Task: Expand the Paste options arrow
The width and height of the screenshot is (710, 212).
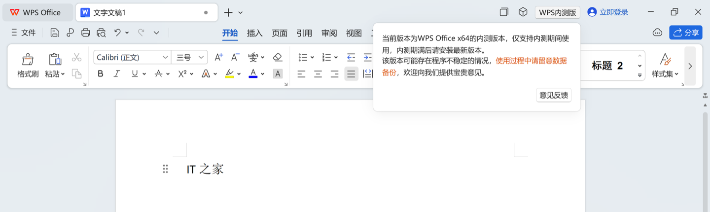Action: coord(63,74)
